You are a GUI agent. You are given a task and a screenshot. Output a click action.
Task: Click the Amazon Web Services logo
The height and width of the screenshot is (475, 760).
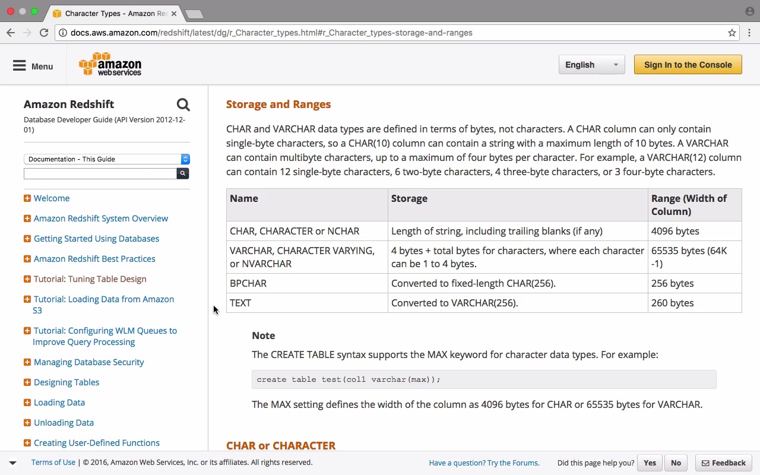pyautogui.click(x=110, y=65)
